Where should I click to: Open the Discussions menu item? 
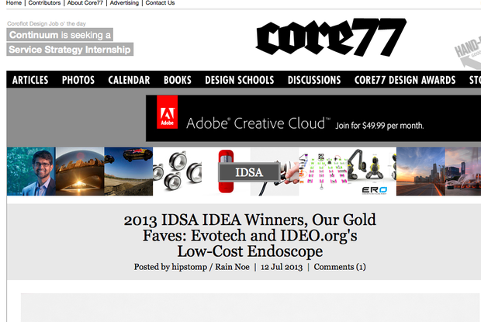314,80
